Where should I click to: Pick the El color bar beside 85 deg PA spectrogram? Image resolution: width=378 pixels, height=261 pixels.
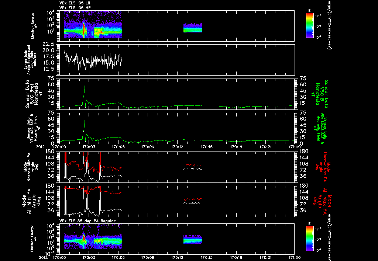click(310, 239)
